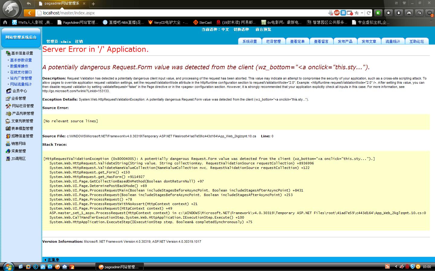
Task: Click the home icon on bookmarks bar
Action: (5, 22)
